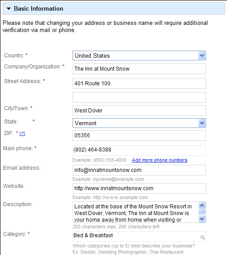Click the Description scrollbar down arrow
This screenshot has height=255, width=227.
pos(202,219)
